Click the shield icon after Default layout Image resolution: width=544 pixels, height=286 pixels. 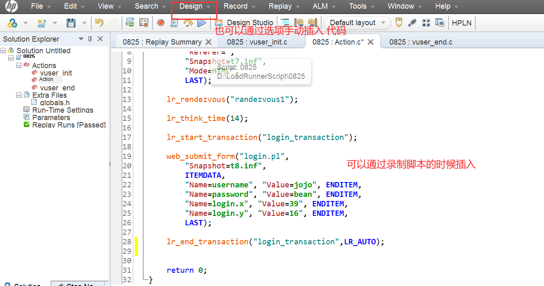point(398,23)
